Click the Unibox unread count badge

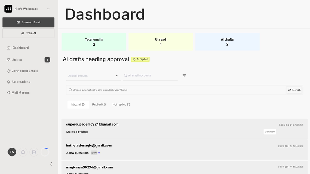coord(47,60)
